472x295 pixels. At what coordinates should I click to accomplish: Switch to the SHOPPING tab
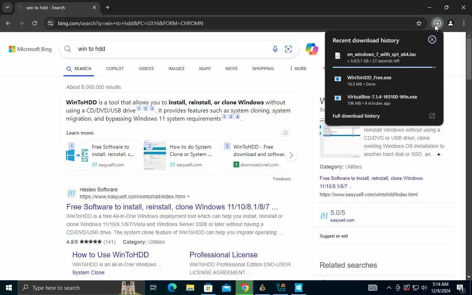(x=263, y=69)
